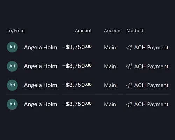The width and height of the screenshot is (175, 140).
Task: Open second Angela Holm transaction name
Action: 41,66
